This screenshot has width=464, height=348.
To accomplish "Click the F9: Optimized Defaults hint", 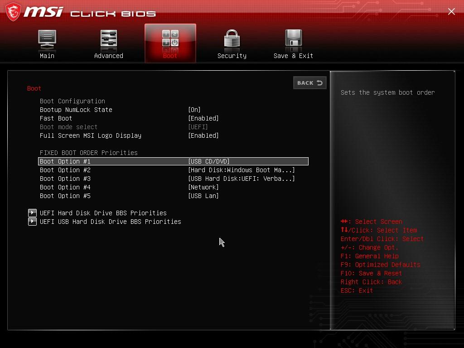I will pyautogui.click(x=380, y=265).
